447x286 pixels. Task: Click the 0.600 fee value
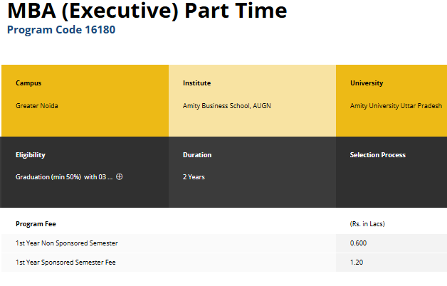(x=359, y=243)
